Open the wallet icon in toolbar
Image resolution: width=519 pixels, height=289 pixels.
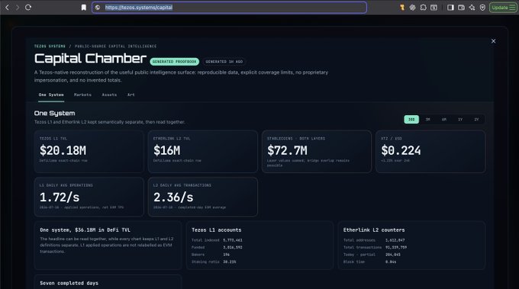tap(461, 8)
